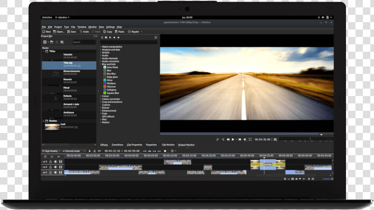Click the timeline preview render icon
The height and width of the screenshot is (210, 374).
click(x=172, y=151)
